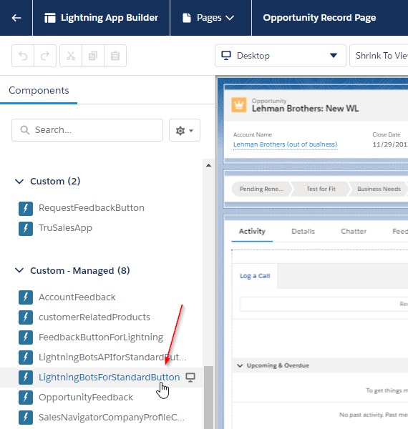Screen dimensions: 408x429
Task: Select the customerRelatedProducts lightning icon
Action: point(26,317)
